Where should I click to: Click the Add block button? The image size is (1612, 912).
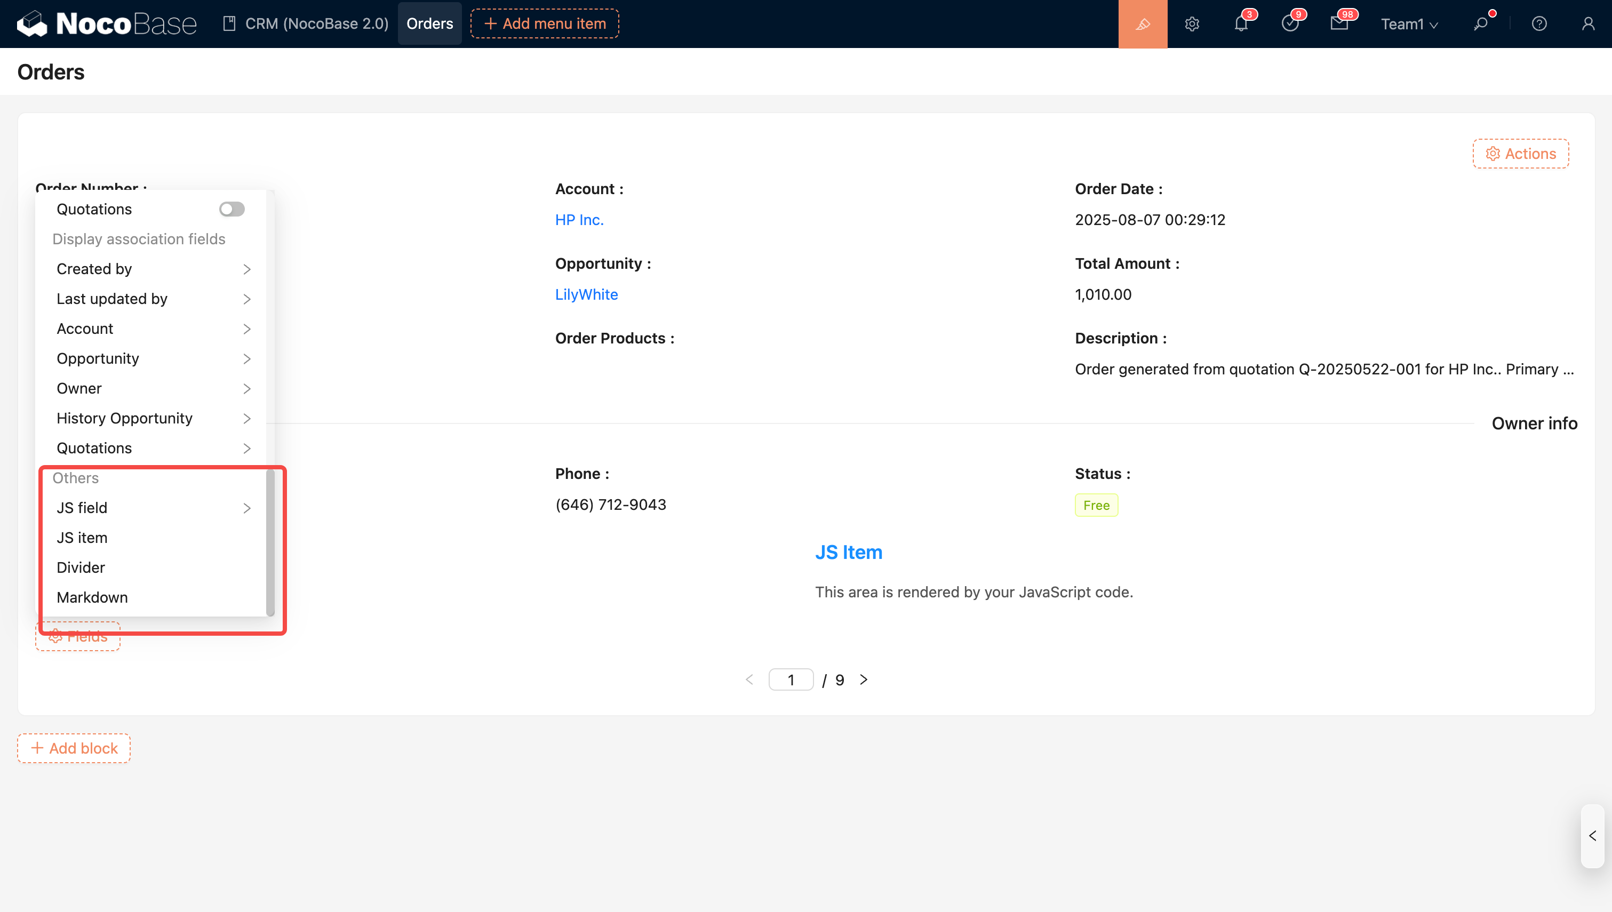[x=74, y=748]
